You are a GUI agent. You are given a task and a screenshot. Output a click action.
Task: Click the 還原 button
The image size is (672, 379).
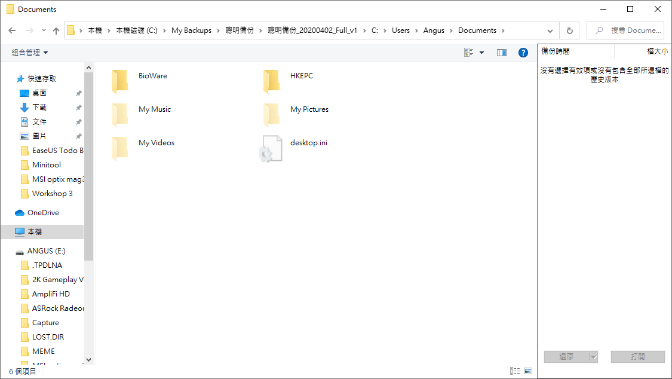tap(566, 357)
